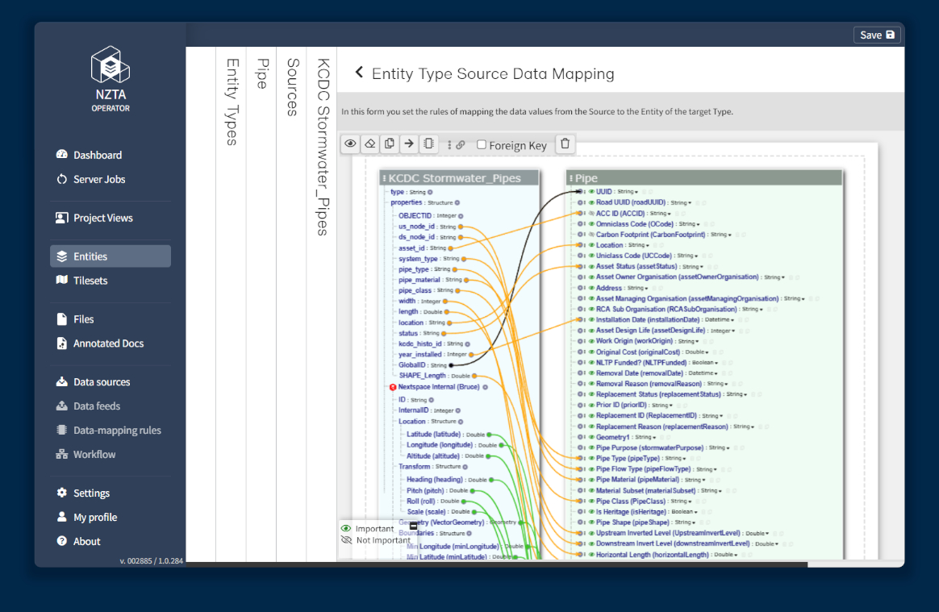Click the Annotated Docs icon
The width and height of the screenshot is (939, 612).
(61, 343)
